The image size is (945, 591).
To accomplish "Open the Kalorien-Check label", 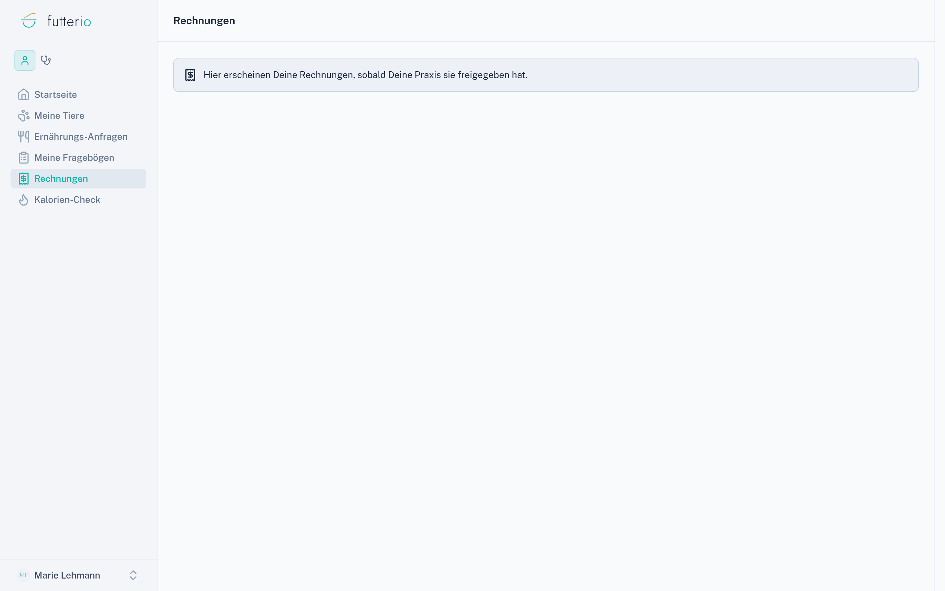I will tap(67, 200).
